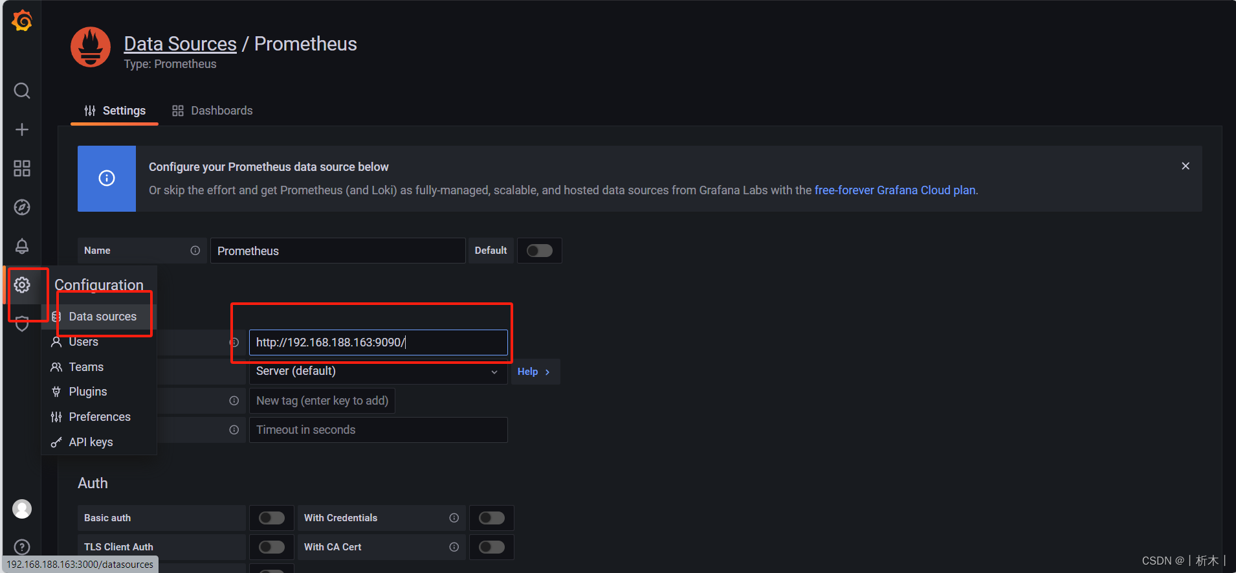Click the New tag input field
The width and height of the screenshot is (1236, 573).
(322, 401)
